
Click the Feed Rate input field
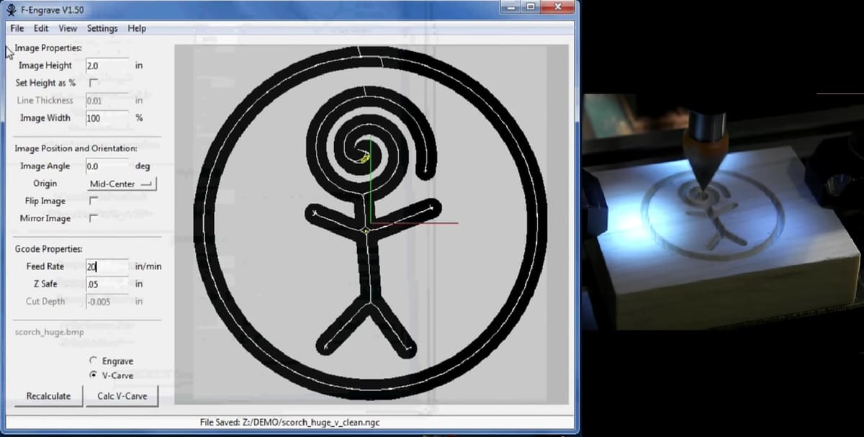click(107, 266)
